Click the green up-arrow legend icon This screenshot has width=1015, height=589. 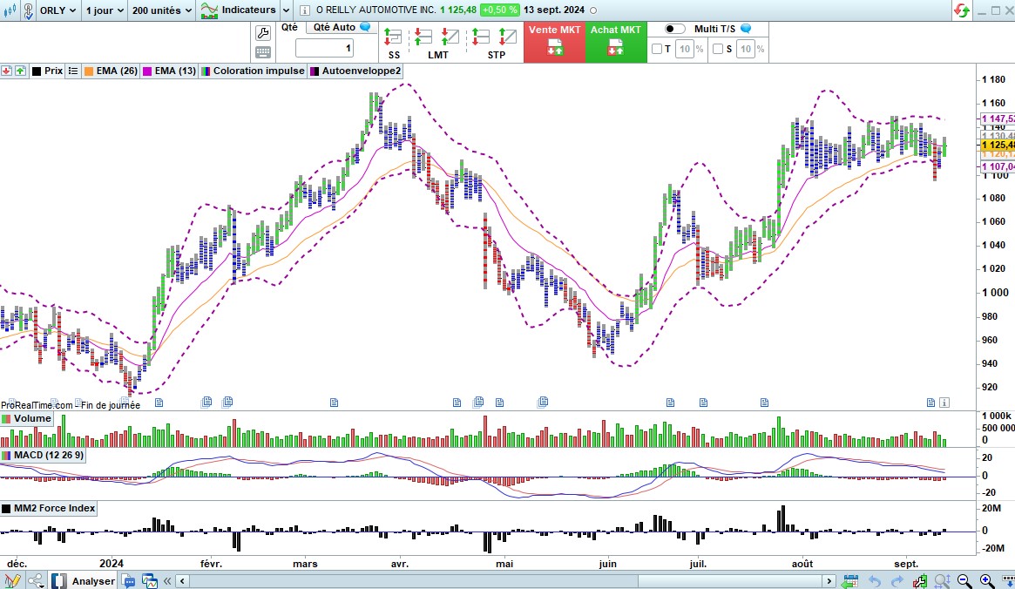pos(21,71)
